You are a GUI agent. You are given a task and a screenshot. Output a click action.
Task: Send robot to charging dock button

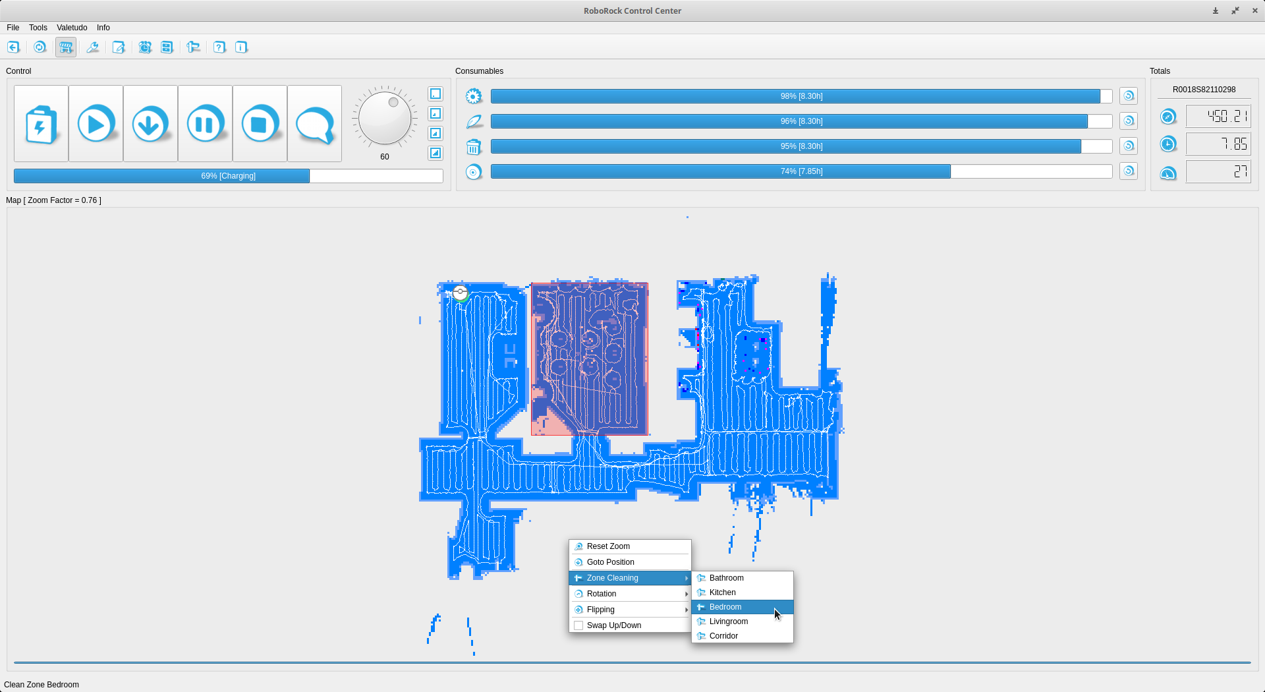pos(41,123)
